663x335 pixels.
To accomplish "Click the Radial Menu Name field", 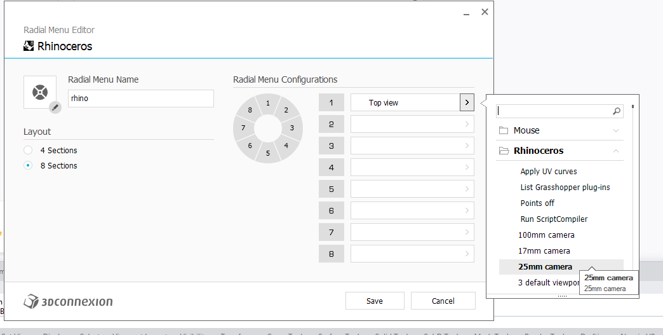I will [141, 98].
